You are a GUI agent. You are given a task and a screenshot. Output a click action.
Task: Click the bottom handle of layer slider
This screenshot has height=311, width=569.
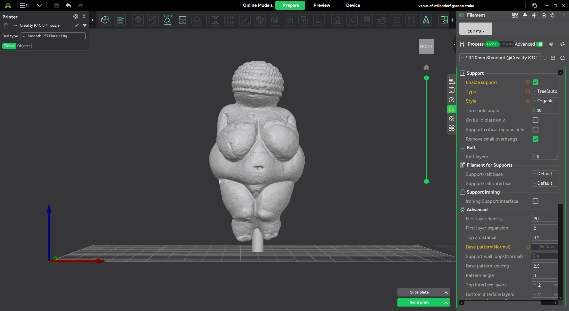point(426,181)
